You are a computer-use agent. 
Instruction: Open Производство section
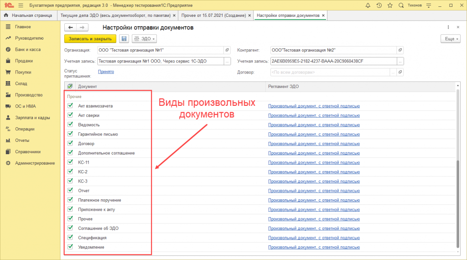(29, 95)
